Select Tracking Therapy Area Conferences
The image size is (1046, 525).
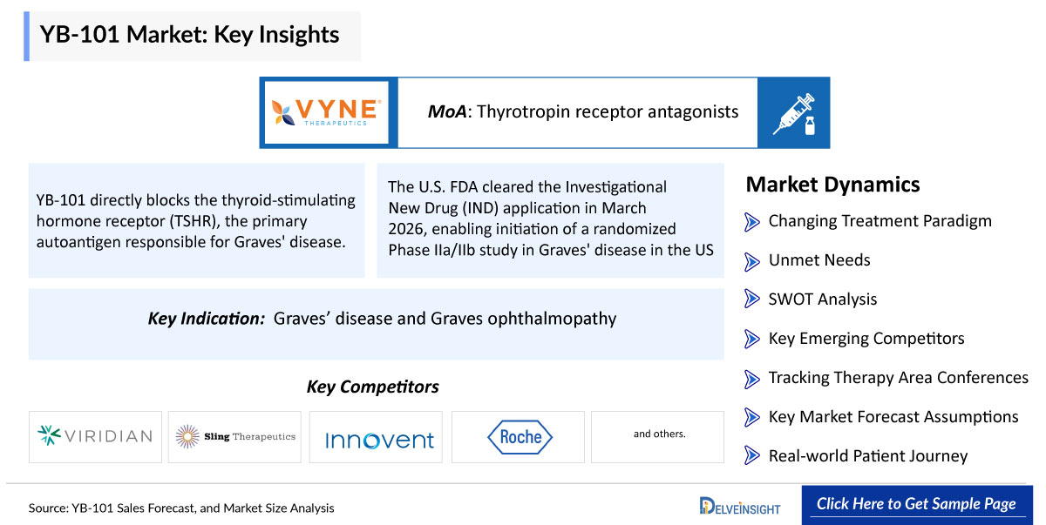(898, 378)
